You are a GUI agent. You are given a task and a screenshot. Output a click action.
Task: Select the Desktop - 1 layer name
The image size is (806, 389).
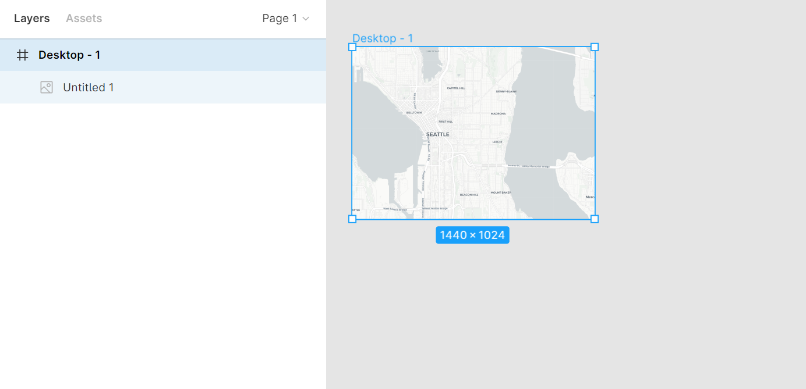pos(69,55)
